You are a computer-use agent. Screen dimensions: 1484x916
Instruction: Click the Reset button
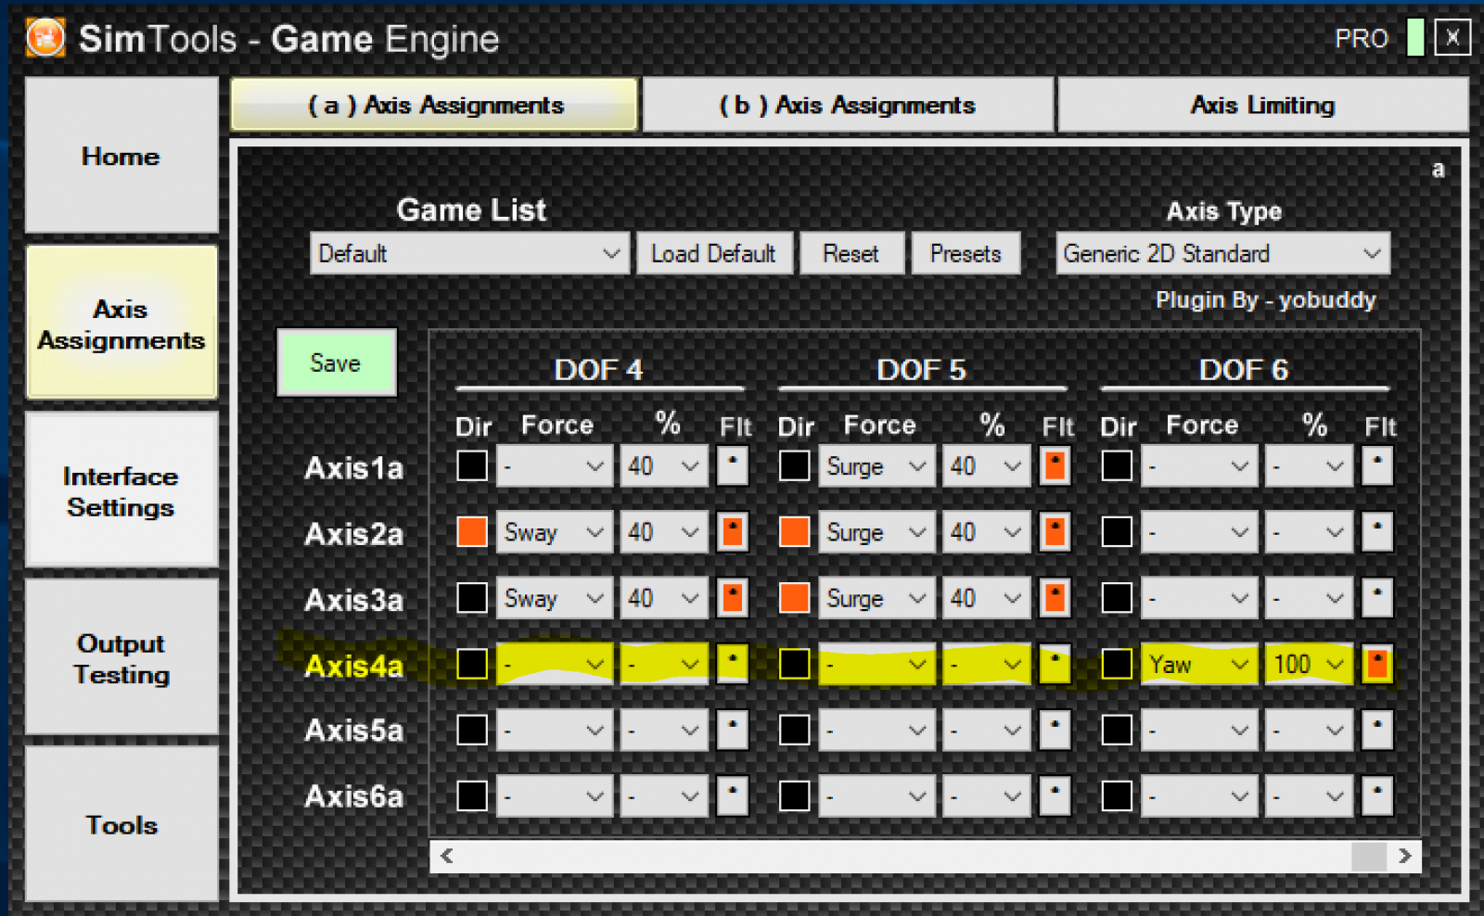[851, 253]
